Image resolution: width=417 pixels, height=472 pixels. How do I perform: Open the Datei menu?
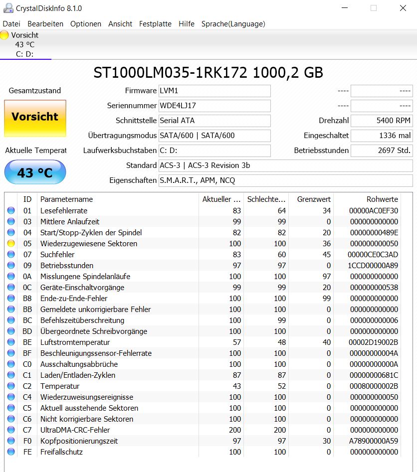click(11, 24)
